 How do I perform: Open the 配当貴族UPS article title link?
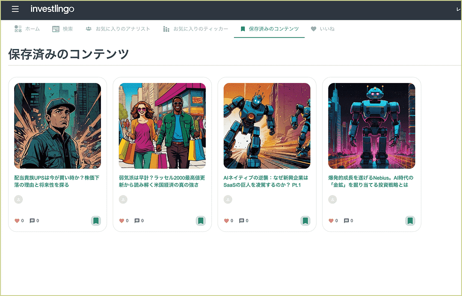pos(57,181)
